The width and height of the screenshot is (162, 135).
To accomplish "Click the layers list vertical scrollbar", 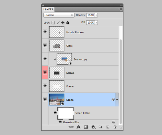I will (x=121, y=82).
